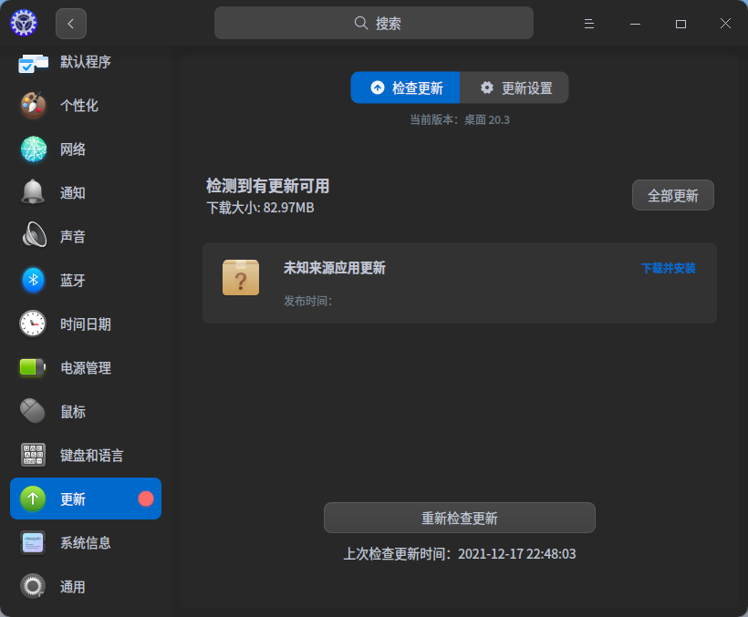
Task: Open the Default Programs (默认程序) settings
Action: (x=86, y=62)
